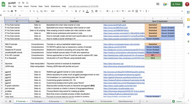Image resolution: width=191 pixels, height=104 pixels.
Task: Open the horizontal align dropdown
Action: (108, 11)
